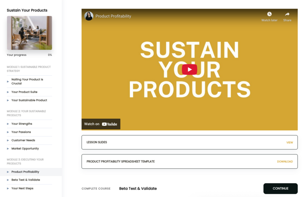Click the Complete Course label
Screen dimensions: 308x197
tap(96, 189)
